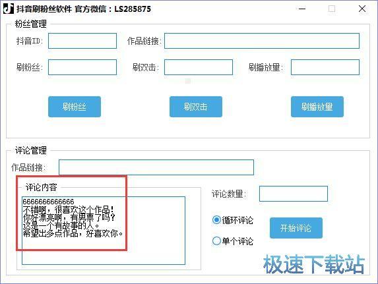Click the comment line 6666666666666
The image size is (378, 284).
click(48, 202)
